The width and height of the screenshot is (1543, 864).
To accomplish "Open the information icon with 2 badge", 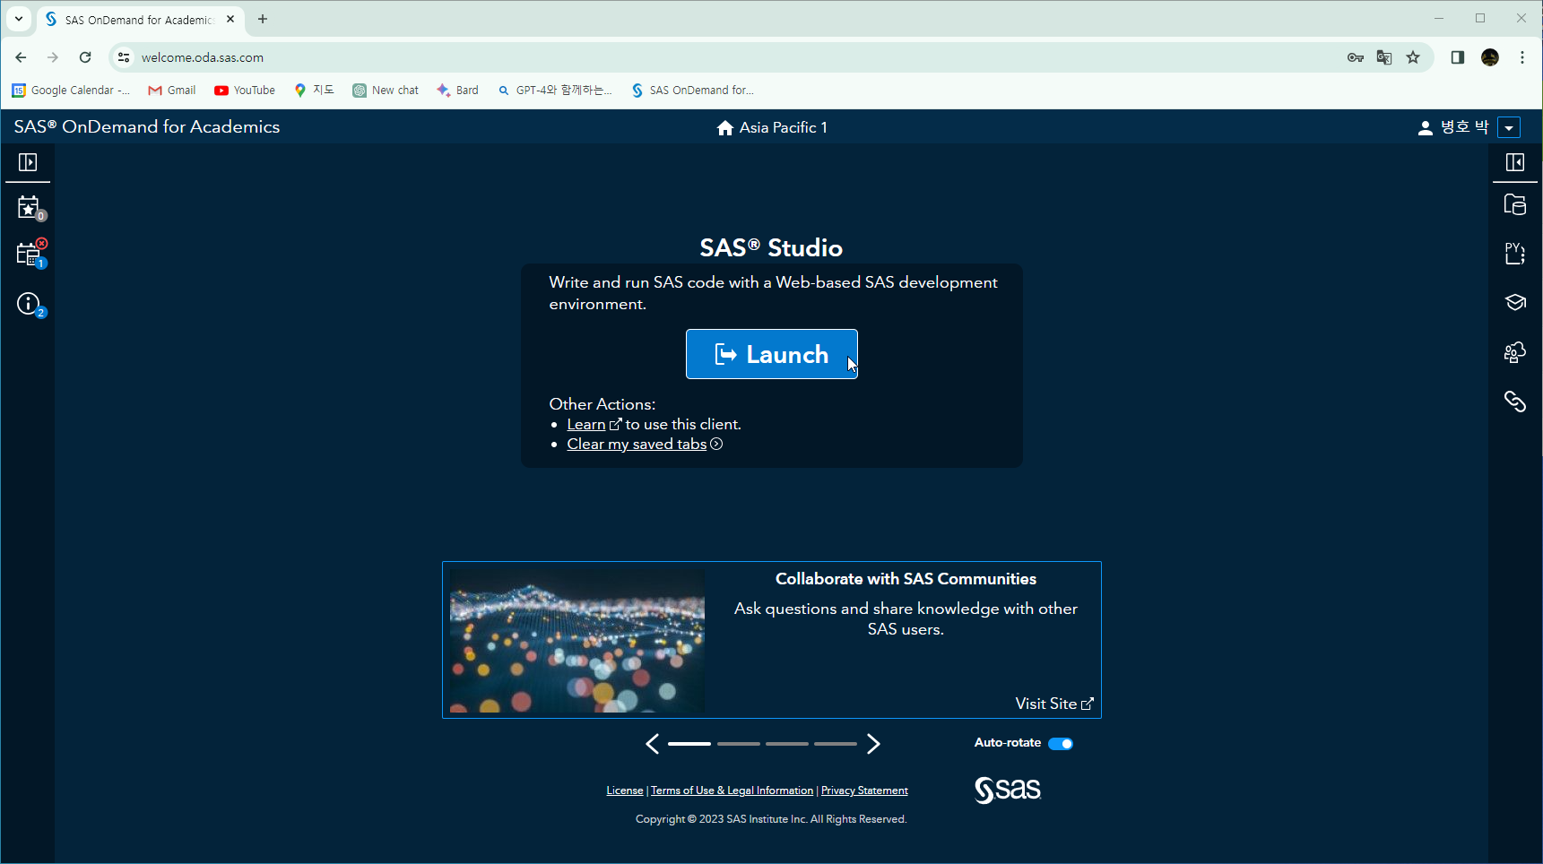I will click(x=30, y=305).
